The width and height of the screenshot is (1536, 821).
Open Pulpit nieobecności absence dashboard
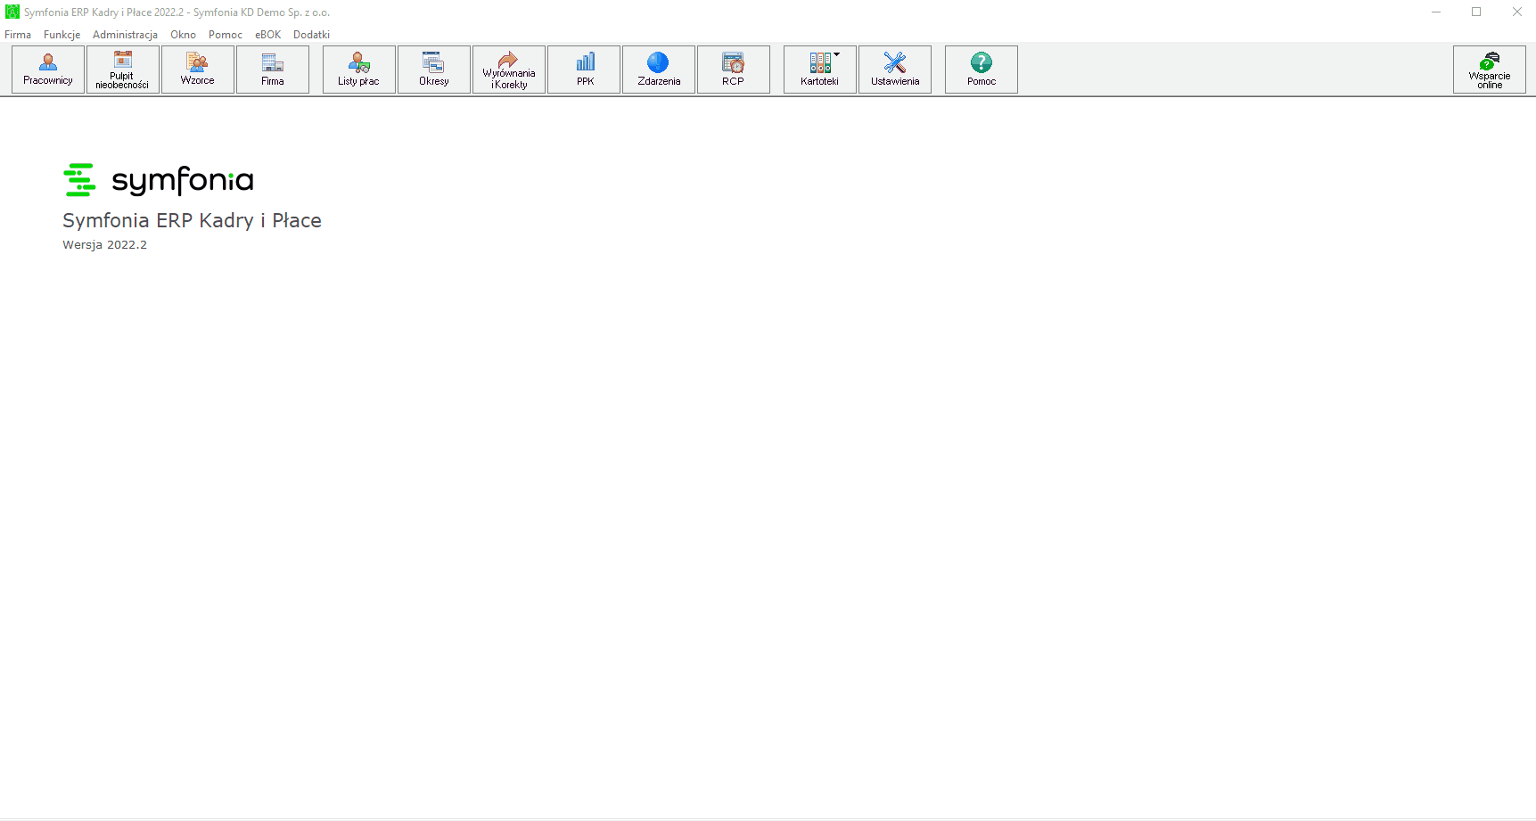click(123, 70)
